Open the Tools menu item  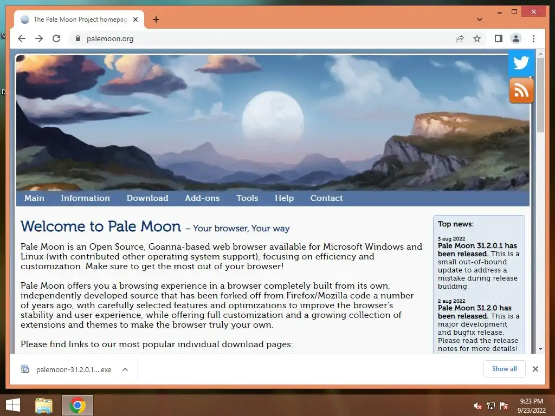247,198
